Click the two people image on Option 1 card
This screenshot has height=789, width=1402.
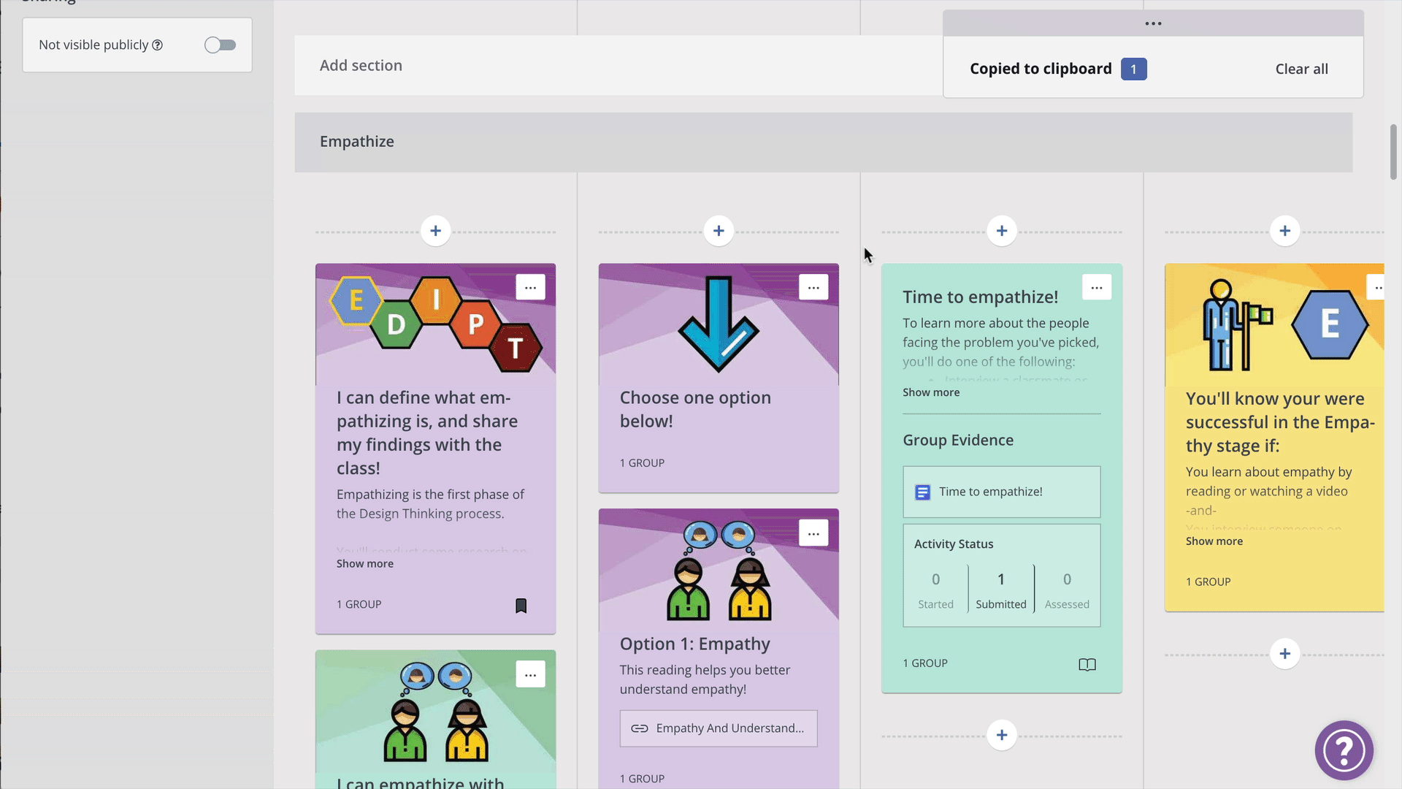coord(719,570)
